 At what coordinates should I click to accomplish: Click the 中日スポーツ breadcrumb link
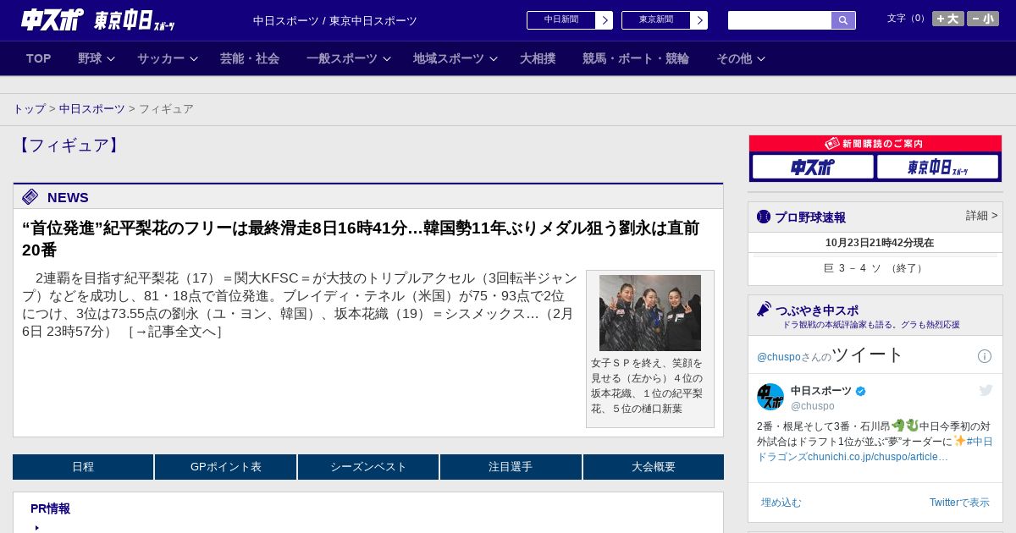[92, 109]
